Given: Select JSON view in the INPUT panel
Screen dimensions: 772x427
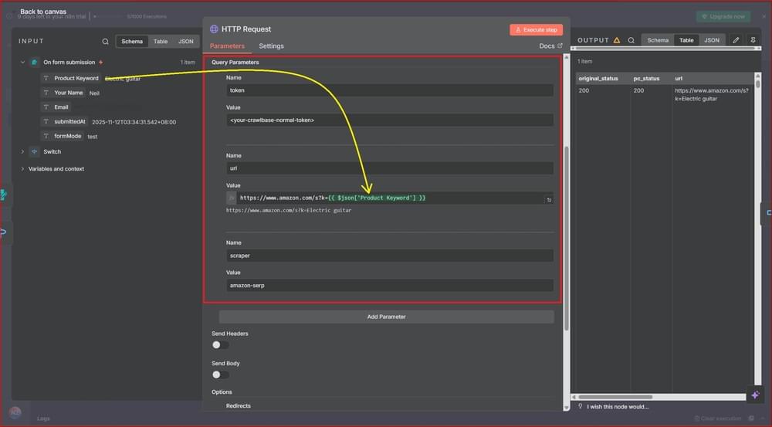Looking at the screenshot, I should coord(186,42).
